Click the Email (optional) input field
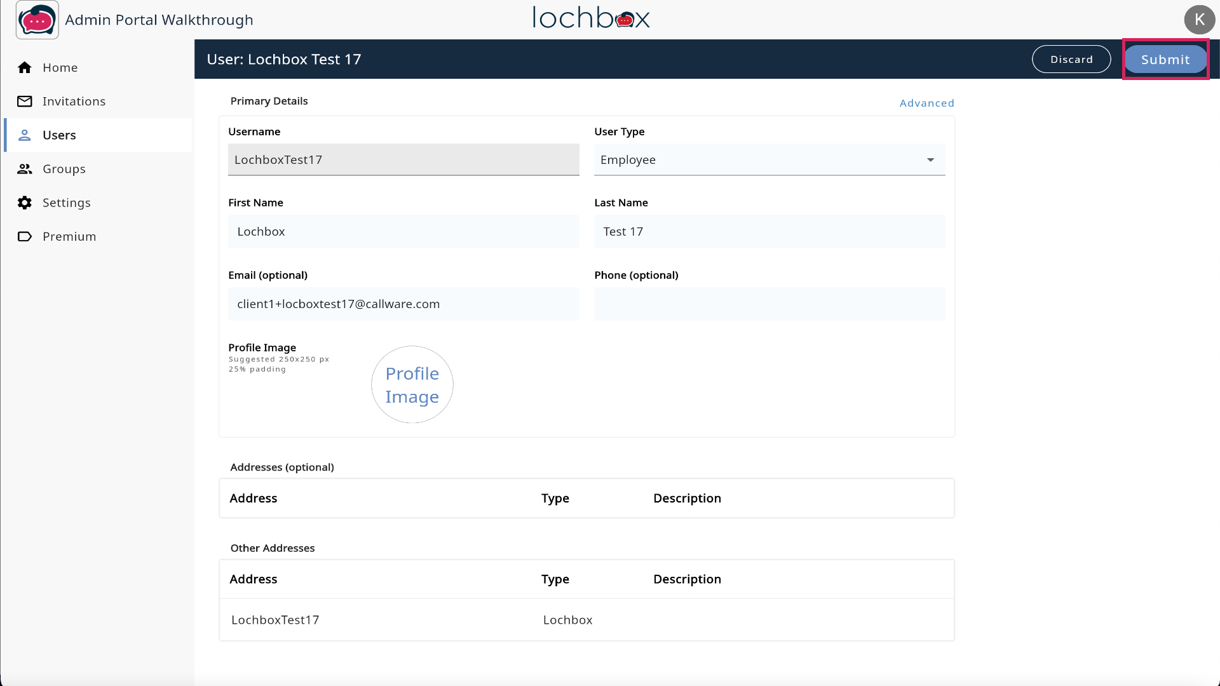Viewport: 1220px width, 686px height. click(403, 304)
